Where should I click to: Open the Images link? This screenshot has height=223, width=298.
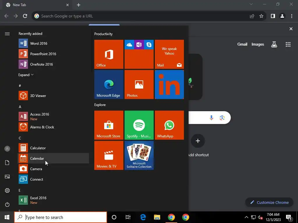tap(258, 44)
